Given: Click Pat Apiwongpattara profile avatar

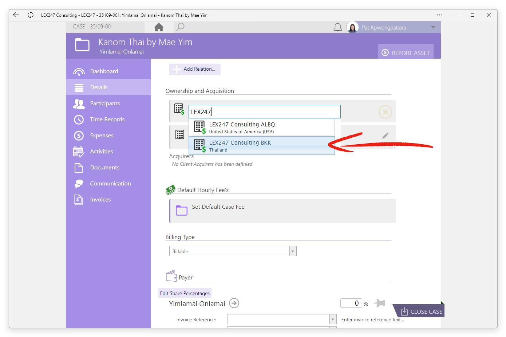Looking at the screenshot, I should [352, 27].
